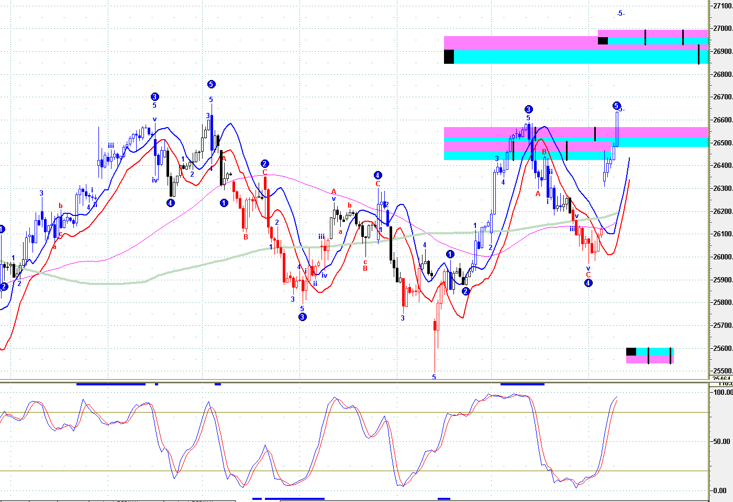Image resolution: width=733 pixels, height=502 pixels.
Task: Select the tall latest candlestick at the right edge
Action: pos(617,130)
